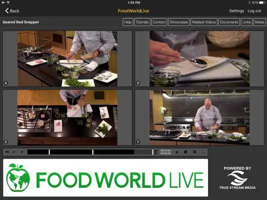Click the number 3 badge on camera pane
Viewport: 267px width, 200px height.
[138, 83]
